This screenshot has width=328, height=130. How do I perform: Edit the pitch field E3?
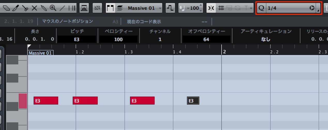coord(77,39)
